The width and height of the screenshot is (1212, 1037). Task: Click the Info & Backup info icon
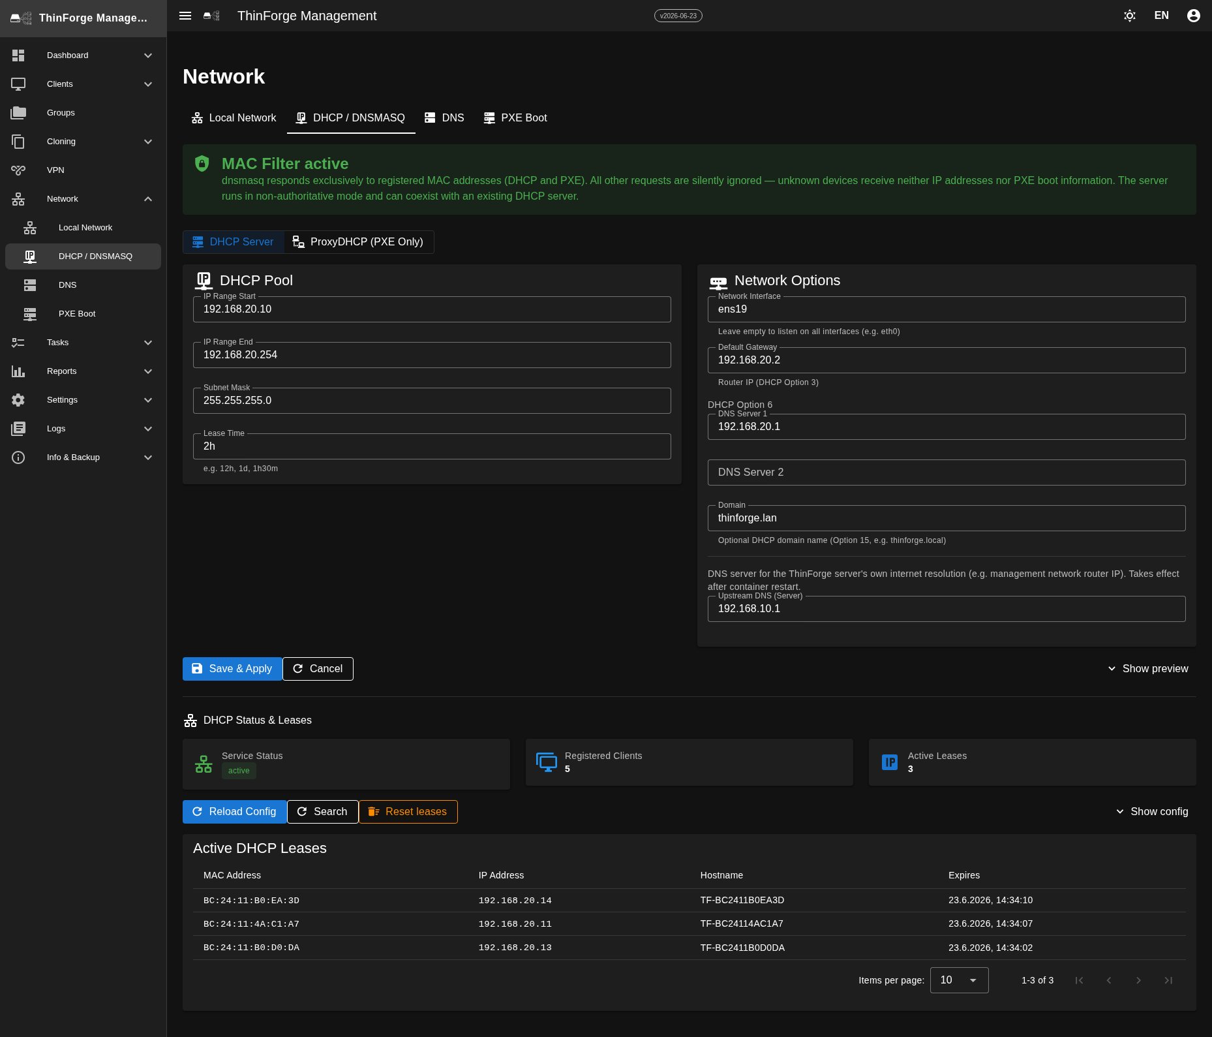(18, 457)
